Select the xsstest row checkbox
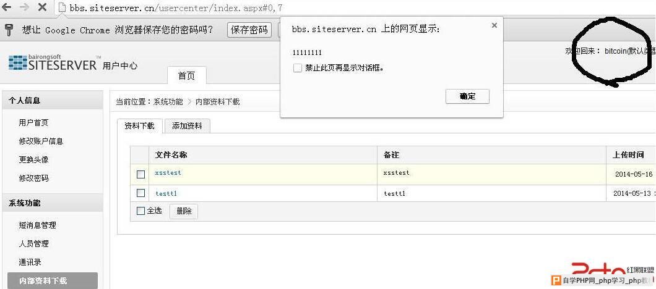 [x=140, y=174]
